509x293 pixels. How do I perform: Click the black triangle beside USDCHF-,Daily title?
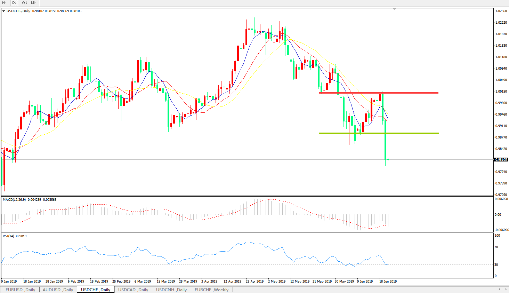click(x=4, y=11)
